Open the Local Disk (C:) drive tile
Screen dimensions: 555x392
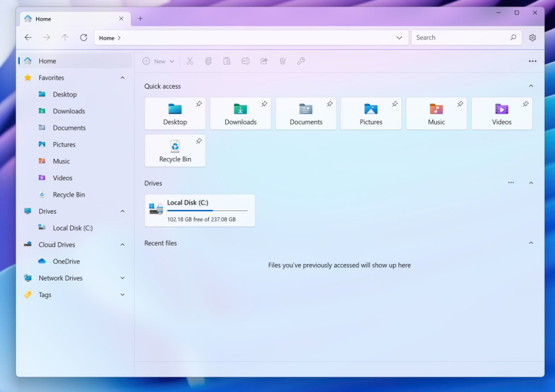[x=199, y=210]
